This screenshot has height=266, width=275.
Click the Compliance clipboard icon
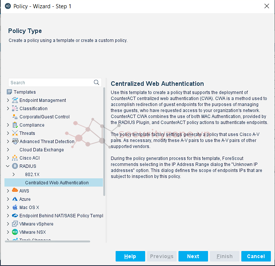click(15, 125)
